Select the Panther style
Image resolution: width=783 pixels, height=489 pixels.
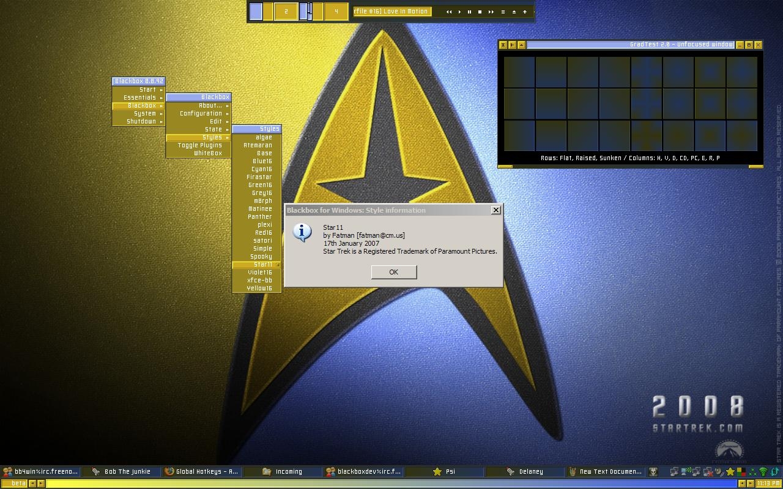tap(256, 217)
